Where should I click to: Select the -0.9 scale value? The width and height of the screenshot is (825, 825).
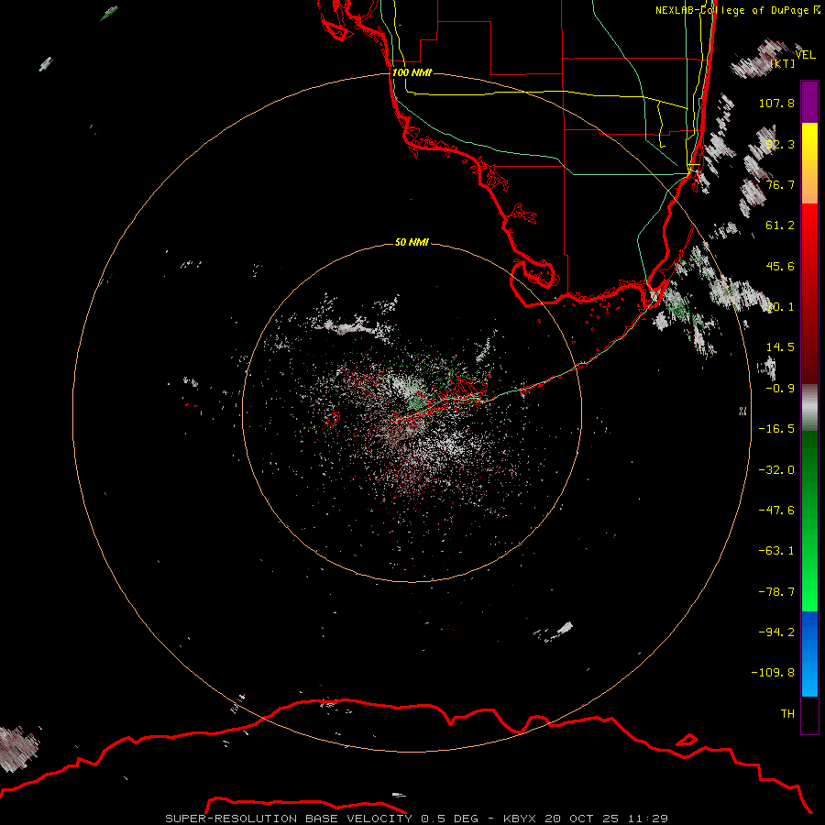coord(780,389)
